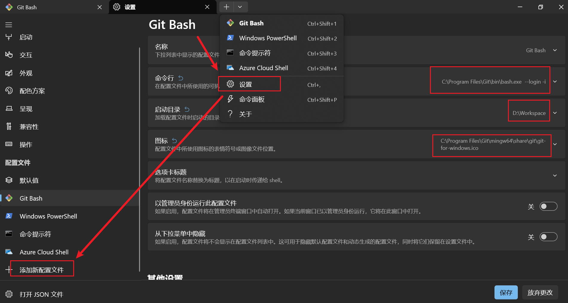Click the 保存 button

tap(506, 293)
